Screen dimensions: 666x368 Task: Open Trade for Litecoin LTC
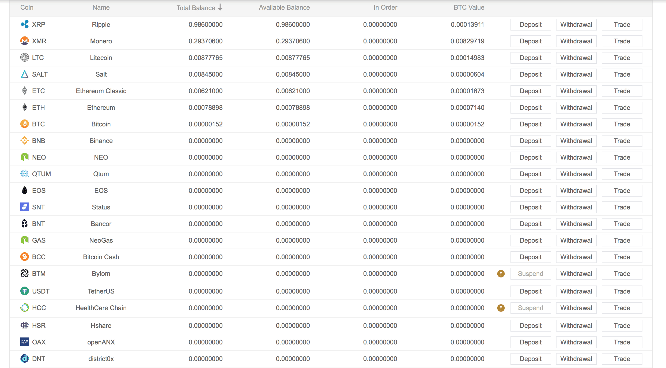pos(622,58)
